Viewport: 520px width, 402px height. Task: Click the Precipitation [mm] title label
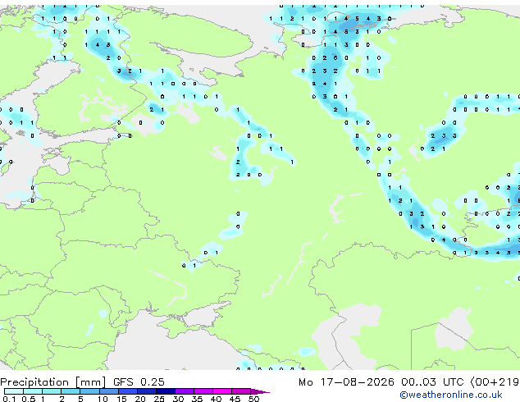[53, 382]
